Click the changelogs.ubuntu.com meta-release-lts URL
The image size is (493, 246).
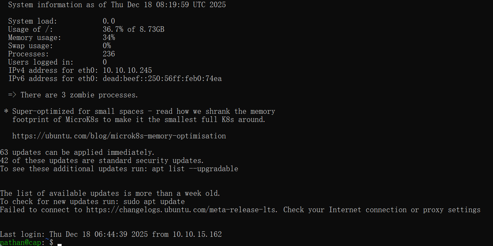[181, 210]
